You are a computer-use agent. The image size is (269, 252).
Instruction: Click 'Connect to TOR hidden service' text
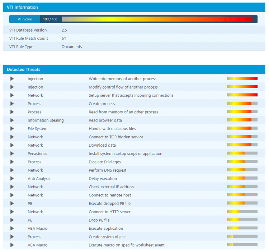pyautogui.click(x=116, y=137)
